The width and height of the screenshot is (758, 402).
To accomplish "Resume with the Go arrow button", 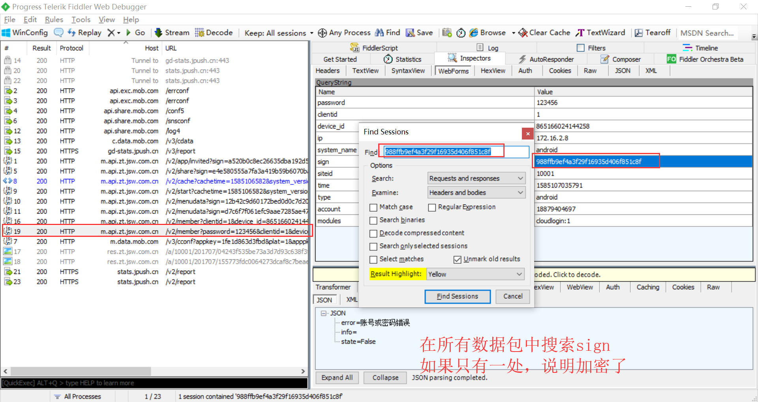I will tap(135, 33).
